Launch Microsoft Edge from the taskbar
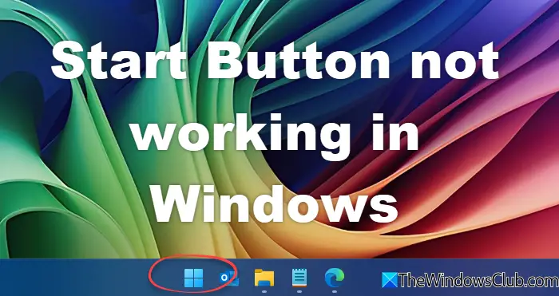This screenshot has height=296, width=559. point(335,278)
